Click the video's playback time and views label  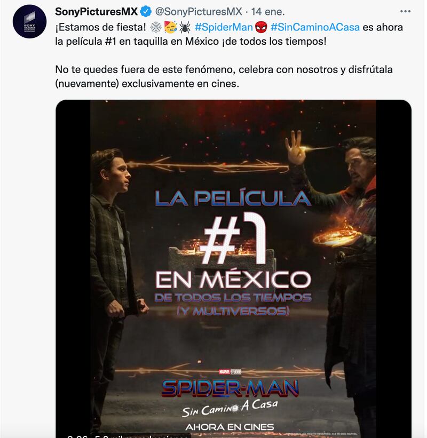[x=129, y=436]
